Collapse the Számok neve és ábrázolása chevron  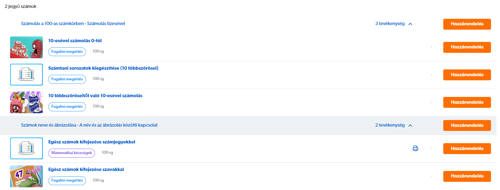point(410,125)
